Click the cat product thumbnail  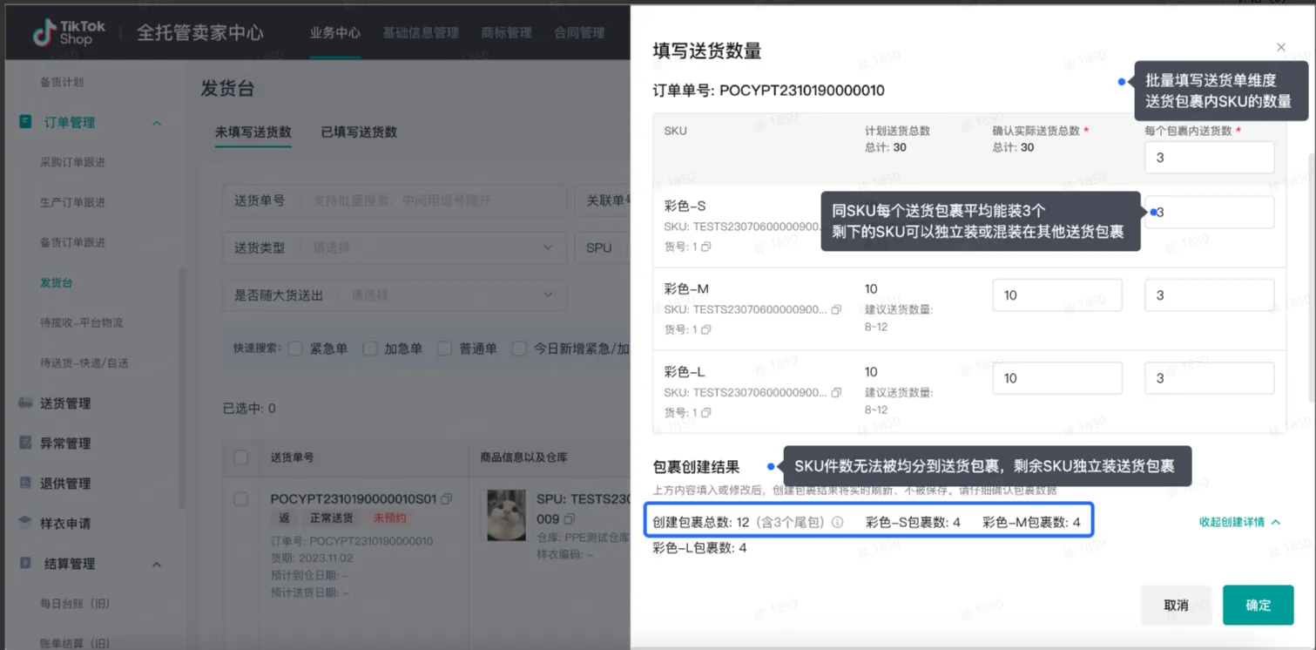pyautogui.click(x=506, y=516)
